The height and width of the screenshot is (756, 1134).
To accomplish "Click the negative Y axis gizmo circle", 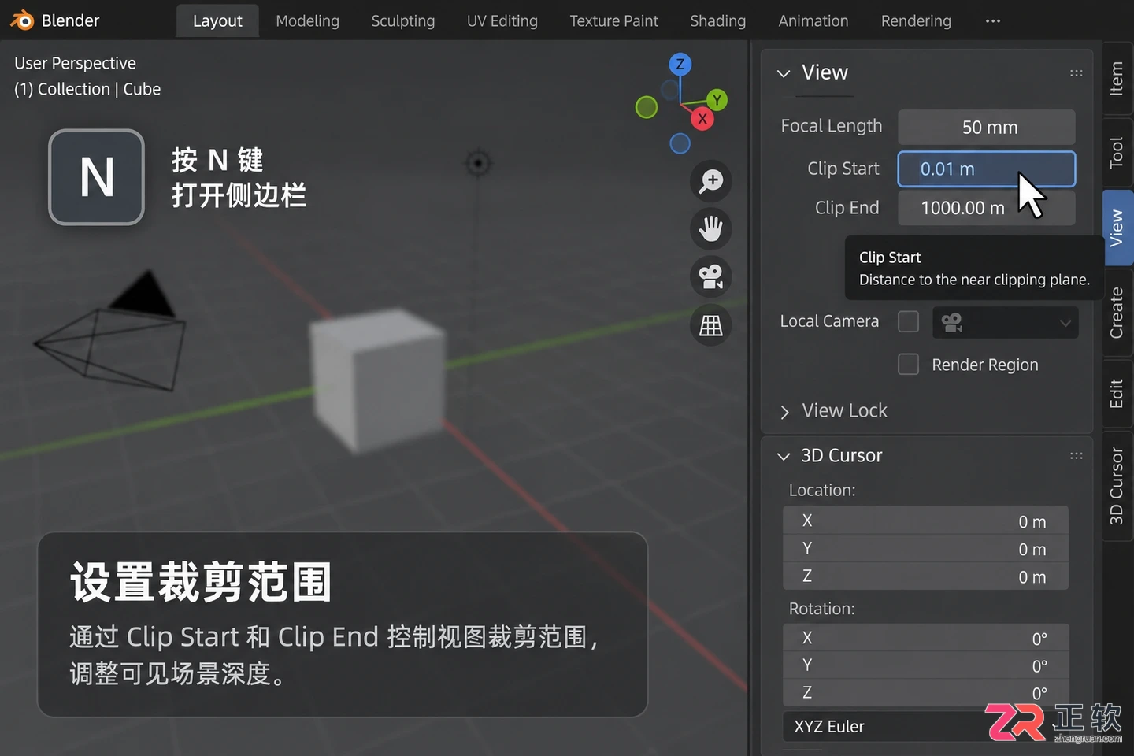I will [x=647, y=107].
